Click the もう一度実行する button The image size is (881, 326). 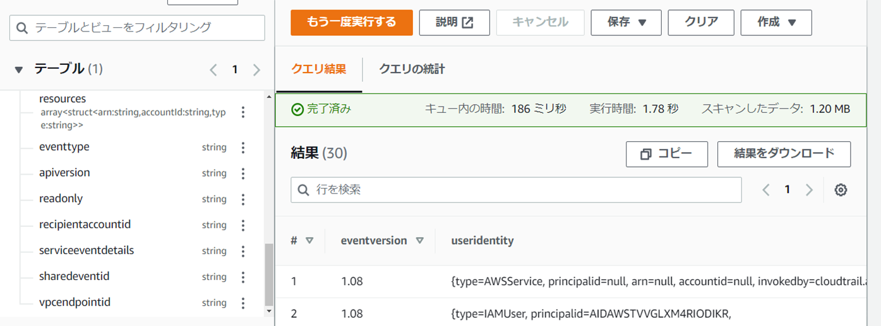pyautogui.click(x=351, y=23)
